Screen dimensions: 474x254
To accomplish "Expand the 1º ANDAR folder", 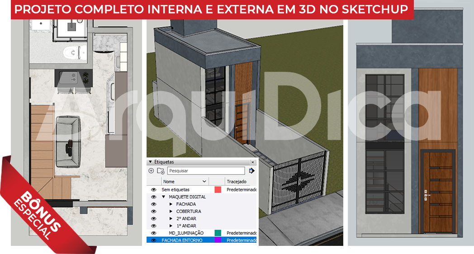I will (171, 226).
